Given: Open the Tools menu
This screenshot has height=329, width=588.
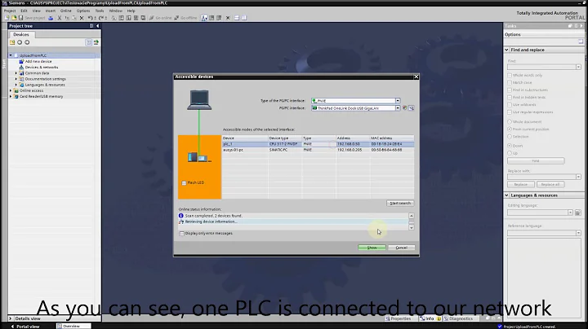Looking at the screenshot, I should click(100, 11).
